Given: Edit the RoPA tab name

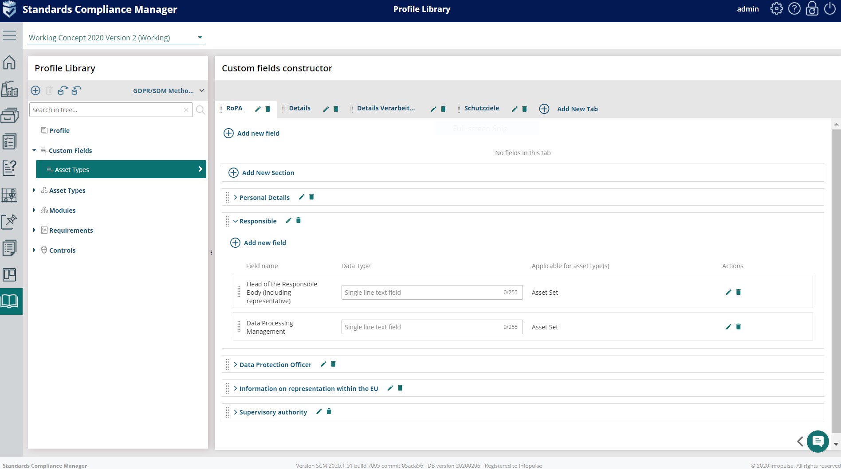Looking at the screenshot, I should click(258, 109).
